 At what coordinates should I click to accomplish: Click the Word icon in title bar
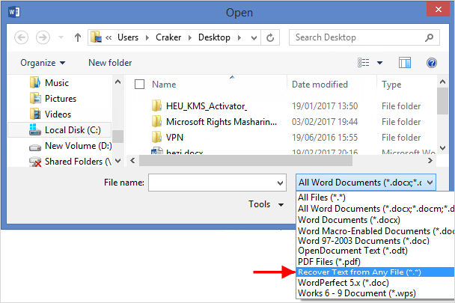pos(14,12)
